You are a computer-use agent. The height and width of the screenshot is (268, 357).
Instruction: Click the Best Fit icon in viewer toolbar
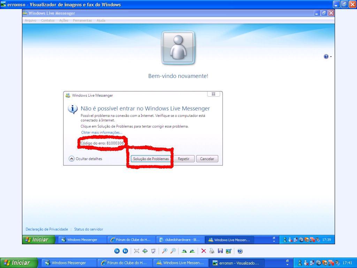[137, 251]
